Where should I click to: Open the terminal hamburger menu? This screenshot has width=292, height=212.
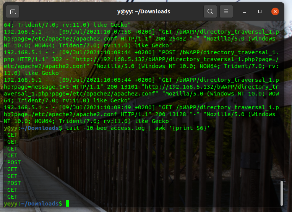226,11
